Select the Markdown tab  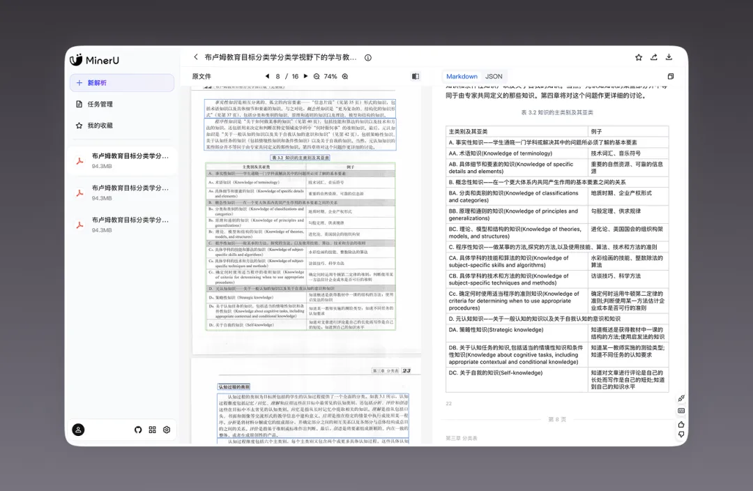pyautogui.click(x=462, y=77)
